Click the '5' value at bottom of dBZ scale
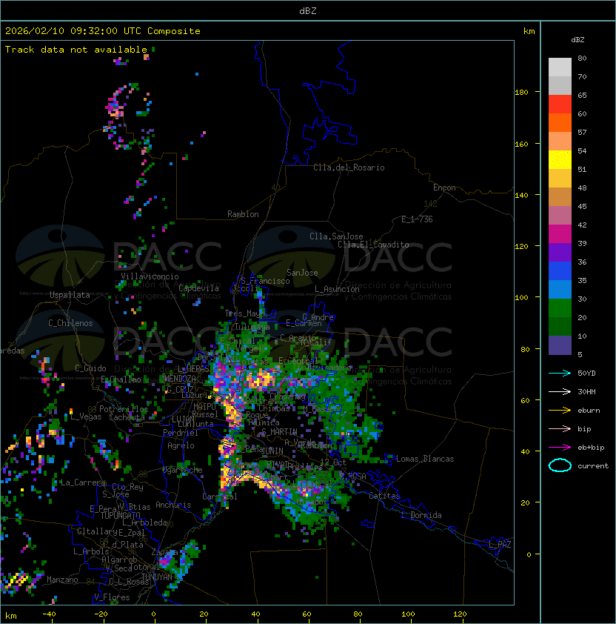 (580, 354)
